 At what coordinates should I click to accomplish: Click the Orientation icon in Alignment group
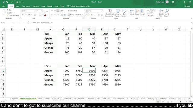(x=62, y=11)
